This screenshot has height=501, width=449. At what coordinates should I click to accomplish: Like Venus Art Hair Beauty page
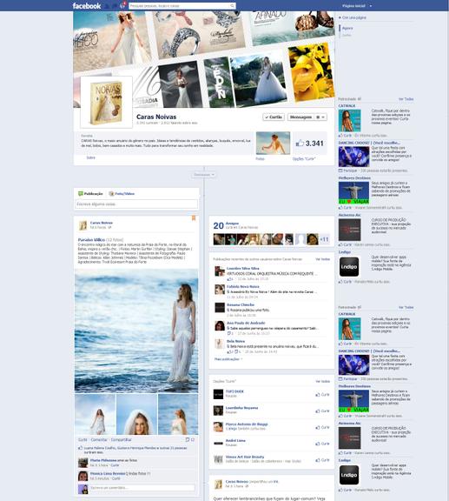coord(322,460)
